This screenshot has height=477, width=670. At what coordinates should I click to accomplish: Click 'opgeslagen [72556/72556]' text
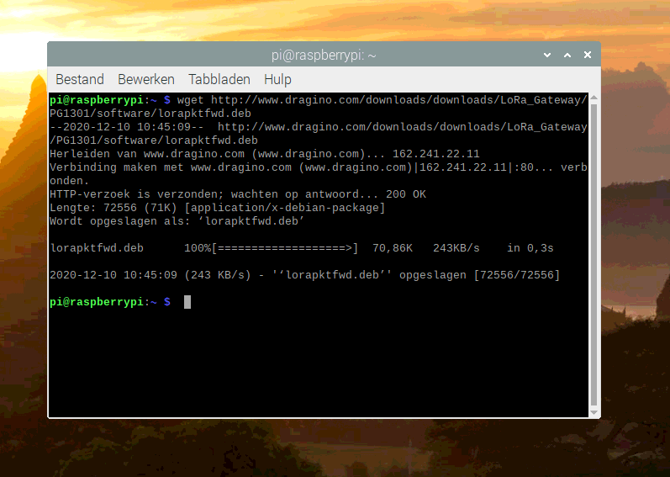click(x=479, y=275)
